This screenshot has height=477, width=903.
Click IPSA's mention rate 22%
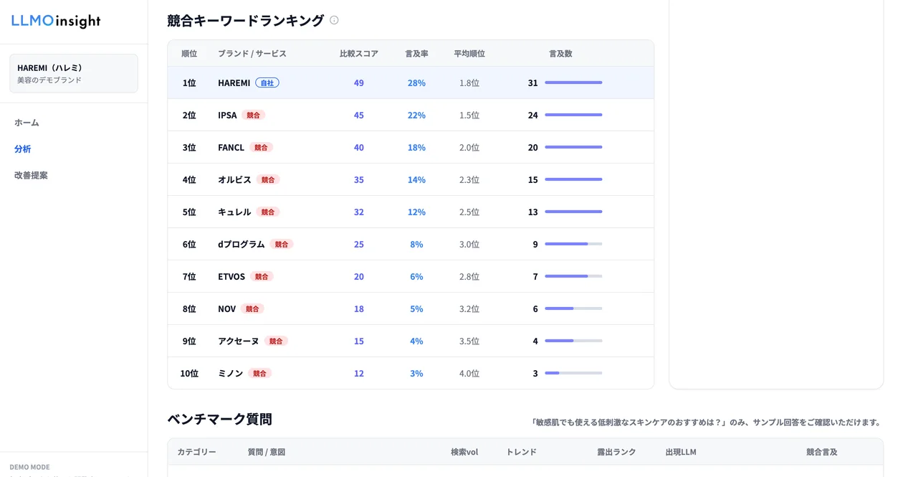[416, 115]
